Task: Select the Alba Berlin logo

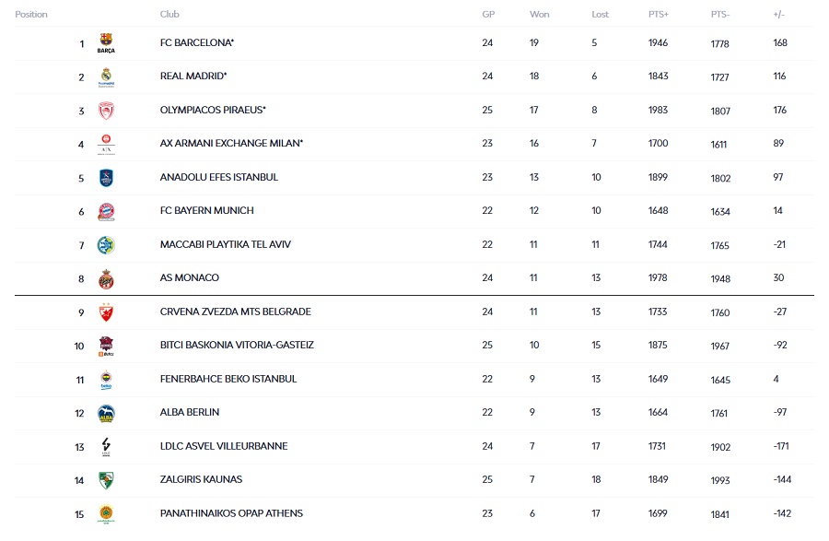Action: click(x=106, y=413)
